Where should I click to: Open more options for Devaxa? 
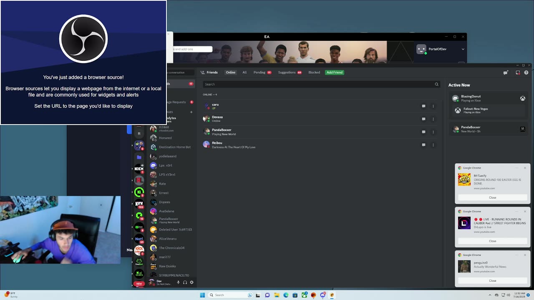pos(433,119)
